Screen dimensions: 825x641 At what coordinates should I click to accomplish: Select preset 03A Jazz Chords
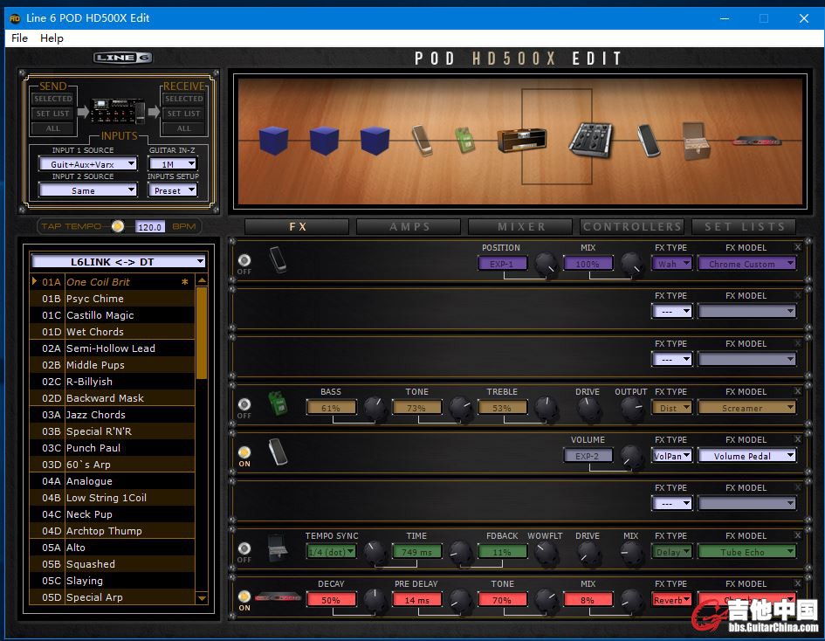point(113,414)
